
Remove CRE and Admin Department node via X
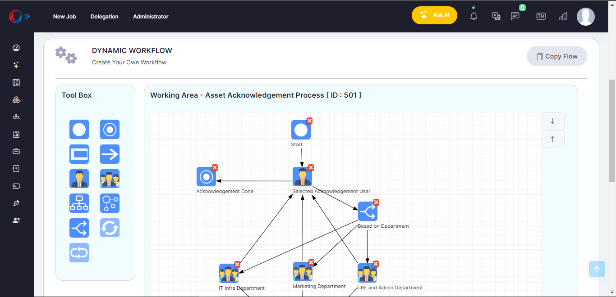coord(376,264)
